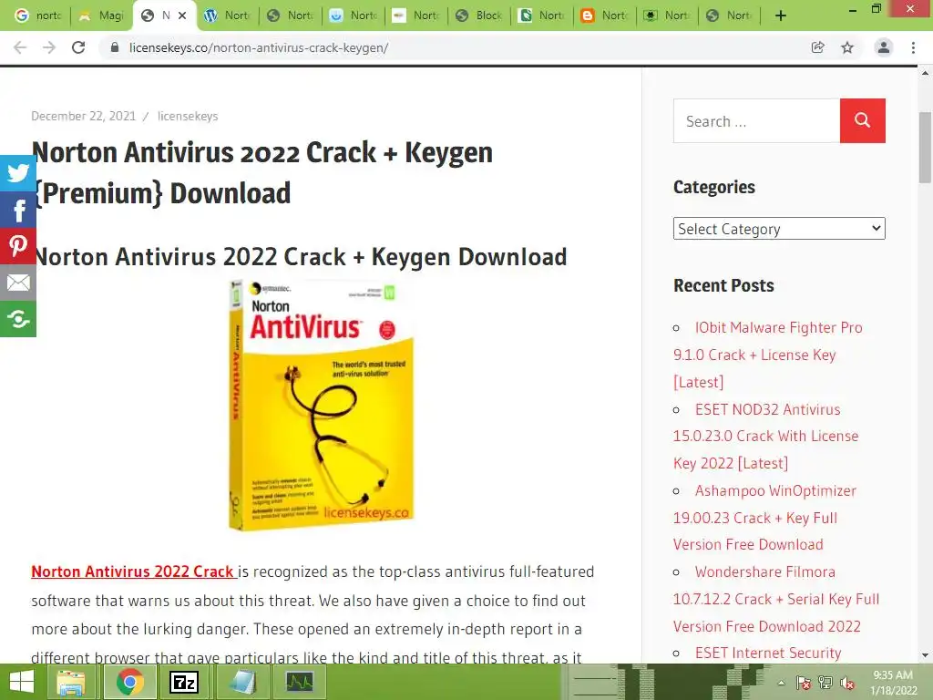Open Chrome three-dot menu
The image size is (933, 700).
pos(913,47)
